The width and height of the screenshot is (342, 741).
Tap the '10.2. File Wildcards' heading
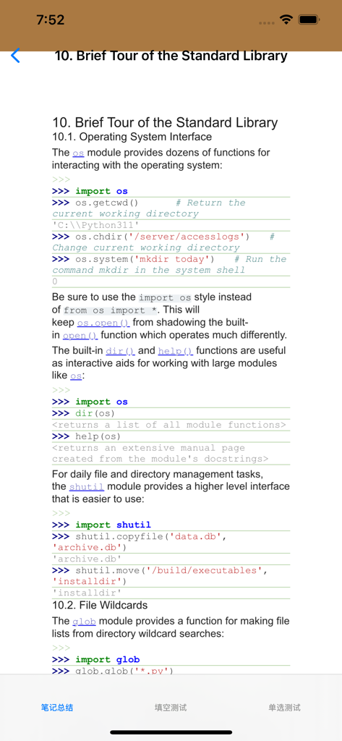(x=100, y=606)
